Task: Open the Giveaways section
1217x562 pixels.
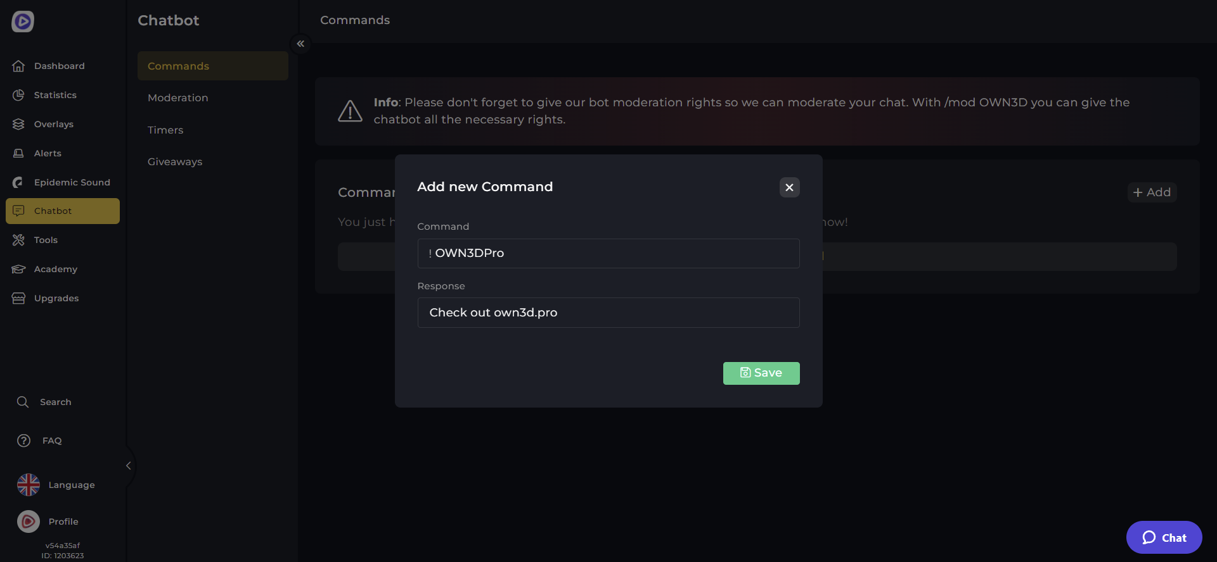Action: [x=175, y=161]
